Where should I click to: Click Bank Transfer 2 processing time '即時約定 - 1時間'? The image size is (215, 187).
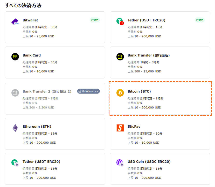click(47, 98)
